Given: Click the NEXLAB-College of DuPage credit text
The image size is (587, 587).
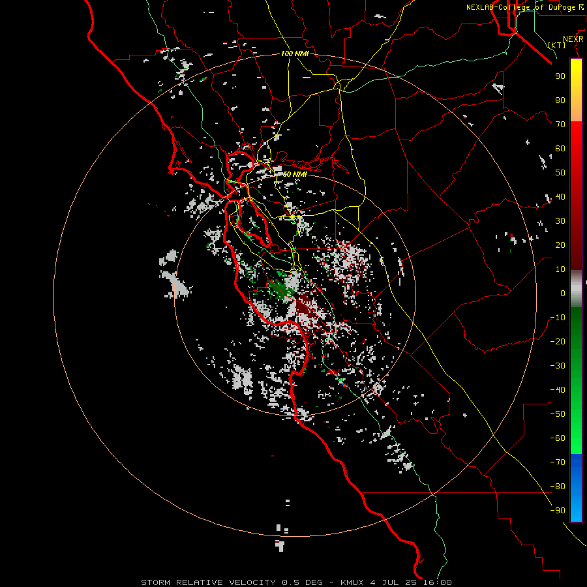Looking at the screenshot, I should pyautogui.click(x=524, y=7).
